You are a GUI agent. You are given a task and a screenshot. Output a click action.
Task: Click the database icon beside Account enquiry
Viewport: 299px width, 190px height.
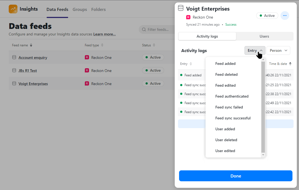point(14,57)
